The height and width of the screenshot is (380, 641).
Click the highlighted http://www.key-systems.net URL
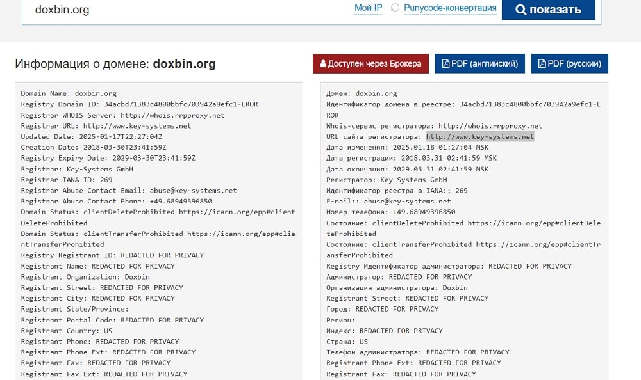click(480, 137)
